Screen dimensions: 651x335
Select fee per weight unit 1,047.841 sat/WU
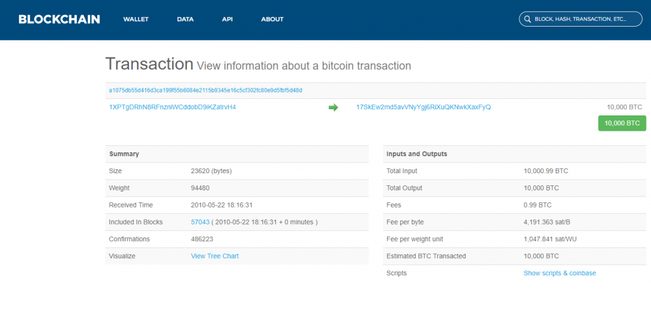pyautogui.click(x=550, y=239)
